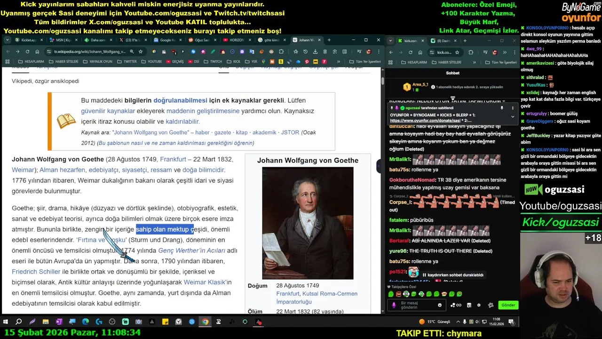
Task: Open the Genç Werther'in Acıları link
Action: tap(191, 250)
